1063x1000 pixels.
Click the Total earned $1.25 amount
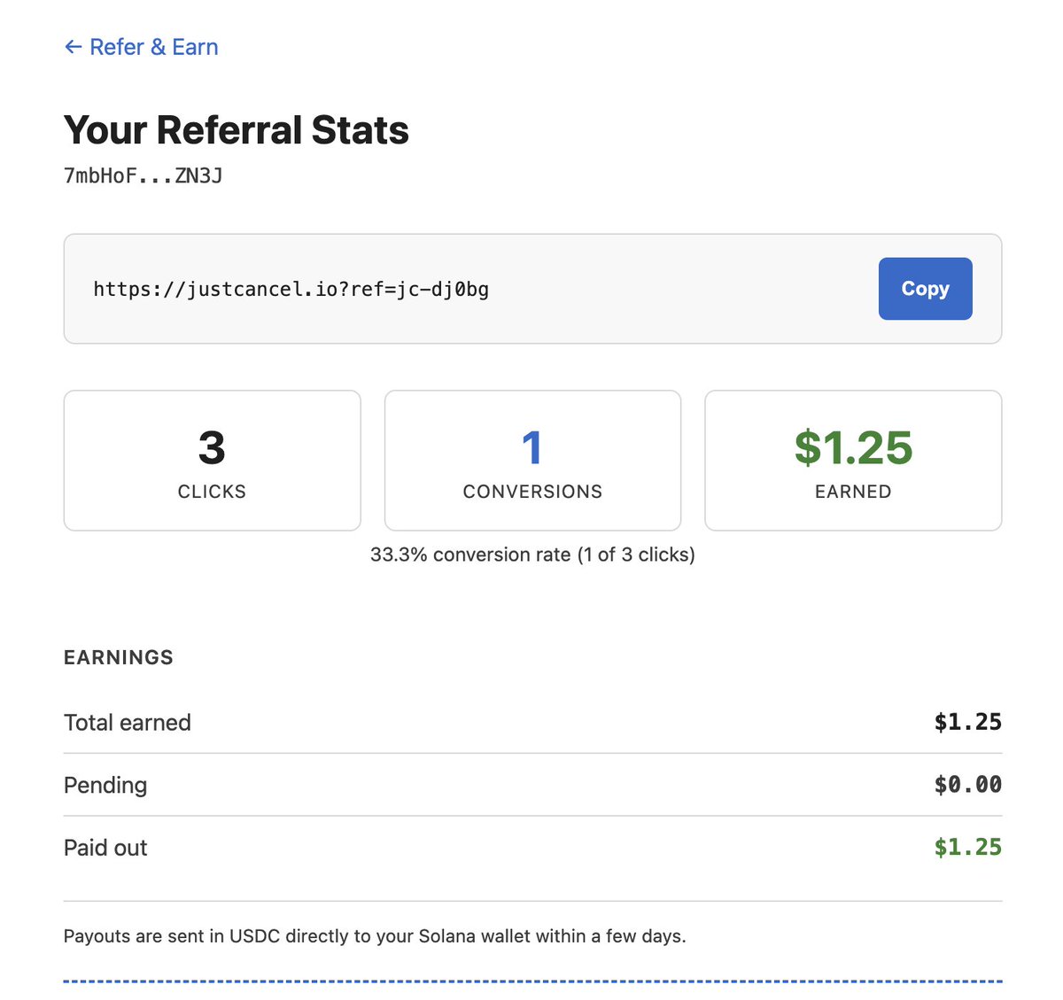point(967,723)
